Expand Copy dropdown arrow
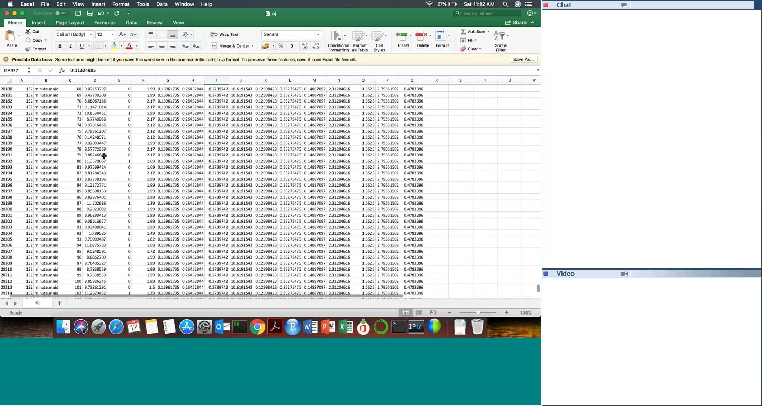Image resolution: width=762 pixels, height=406 pixels. tap(46, 40)
